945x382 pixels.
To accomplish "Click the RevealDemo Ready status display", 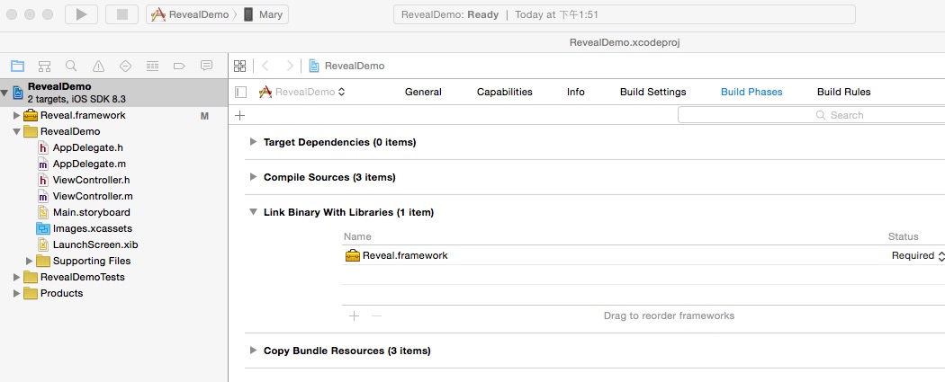I will click(x=625, y=14).
